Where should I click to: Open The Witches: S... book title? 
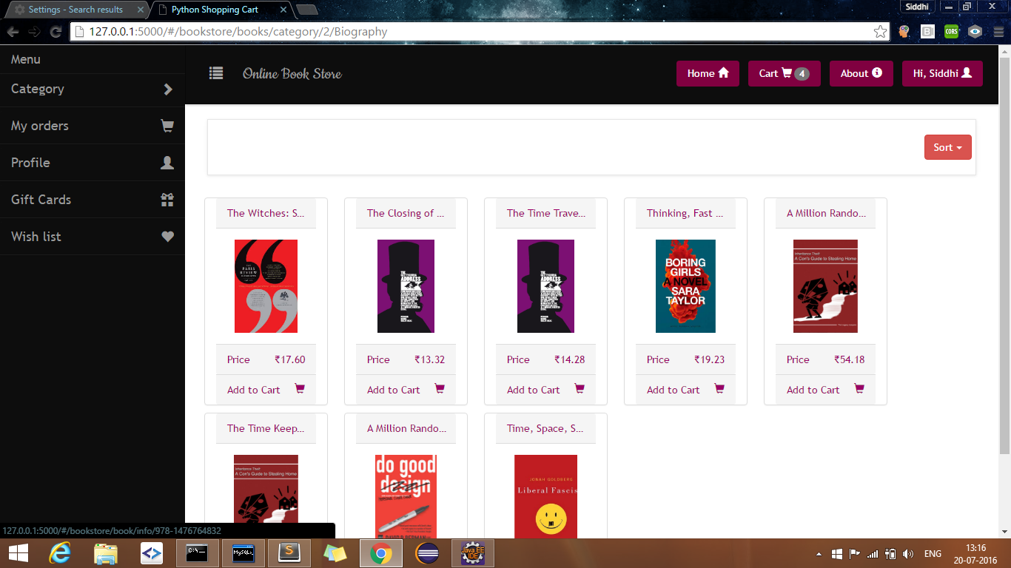tap(266, 213)
